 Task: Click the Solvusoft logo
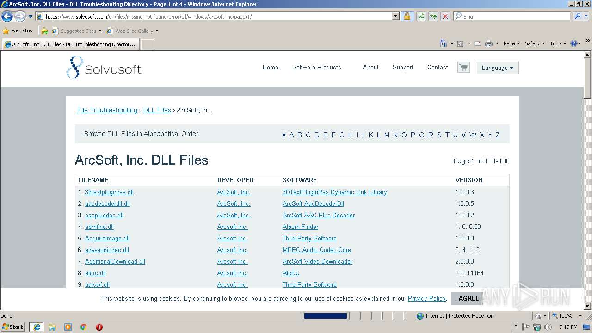pyautogui.click(x=104, y=68)
